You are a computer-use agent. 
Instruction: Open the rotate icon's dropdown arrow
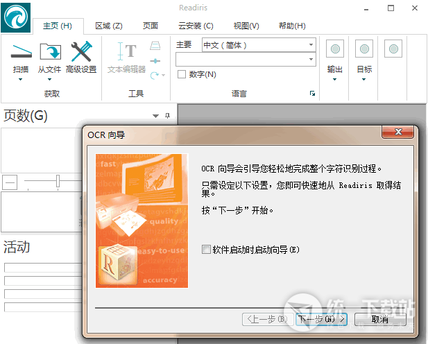click(x=163, y=75)
